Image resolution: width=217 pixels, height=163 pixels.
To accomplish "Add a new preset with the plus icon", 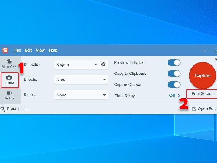I will click(25, 109).
